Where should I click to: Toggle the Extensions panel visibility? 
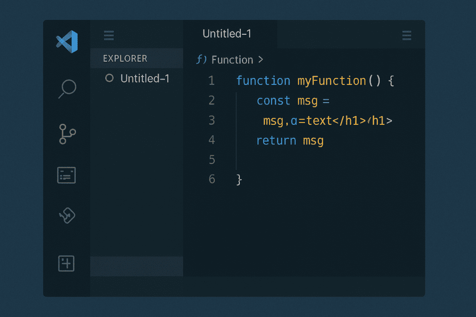pos(66,175)
